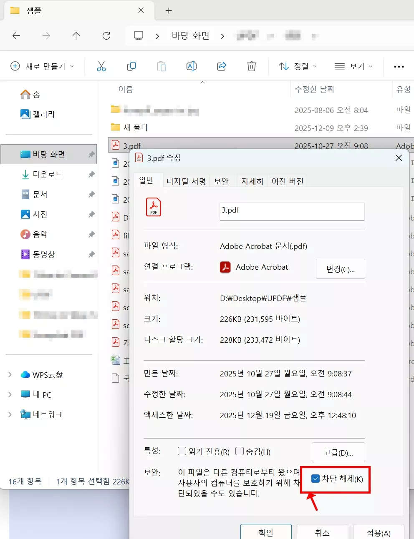Open the 정렬 sort dropdown
The height and width of the screenshot is (539, 414).
(x=297, y=66)
